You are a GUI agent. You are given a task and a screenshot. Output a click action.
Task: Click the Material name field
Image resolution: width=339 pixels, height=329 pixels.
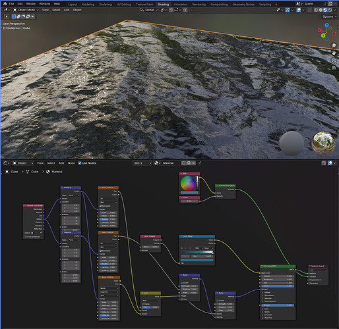(171, 163)
